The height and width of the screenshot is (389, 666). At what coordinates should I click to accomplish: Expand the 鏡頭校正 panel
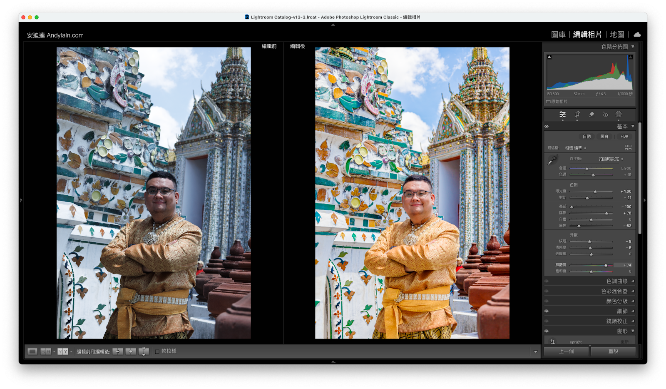coord(633,321)
